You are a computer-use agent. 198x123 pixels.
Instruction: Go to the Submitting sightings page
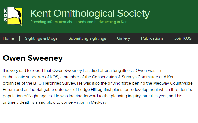tap(87, 38)
